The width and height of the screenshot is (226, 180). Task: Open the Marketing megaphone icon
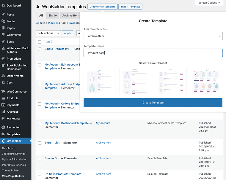pos(3,118)
